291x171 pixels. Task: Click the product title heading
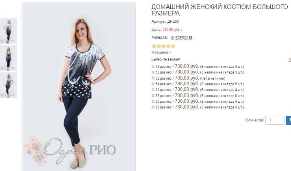219,10
